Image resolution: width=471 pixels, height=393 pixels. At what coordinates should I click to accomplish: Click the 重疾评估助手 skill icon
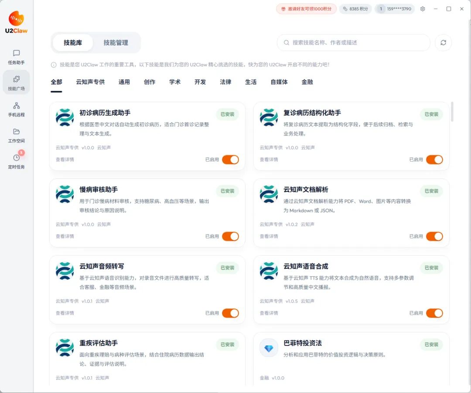(65, 348)
